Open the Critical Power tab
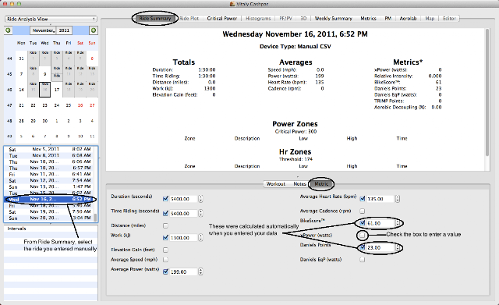The height and width of the screenshot is (305, 499). (x=221, y=19)
